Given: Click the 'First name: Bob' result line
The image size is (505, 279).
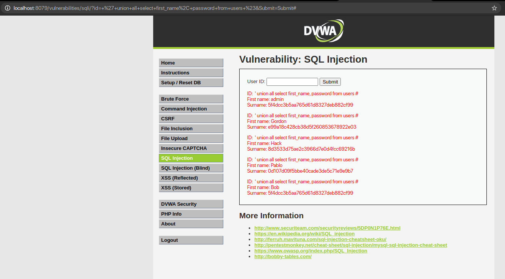Looking at the screenshot, I should [263, 188].
